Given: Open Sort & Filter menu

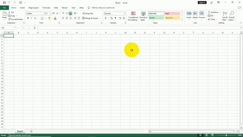Looking at the screenshot, I should point(225,16).
